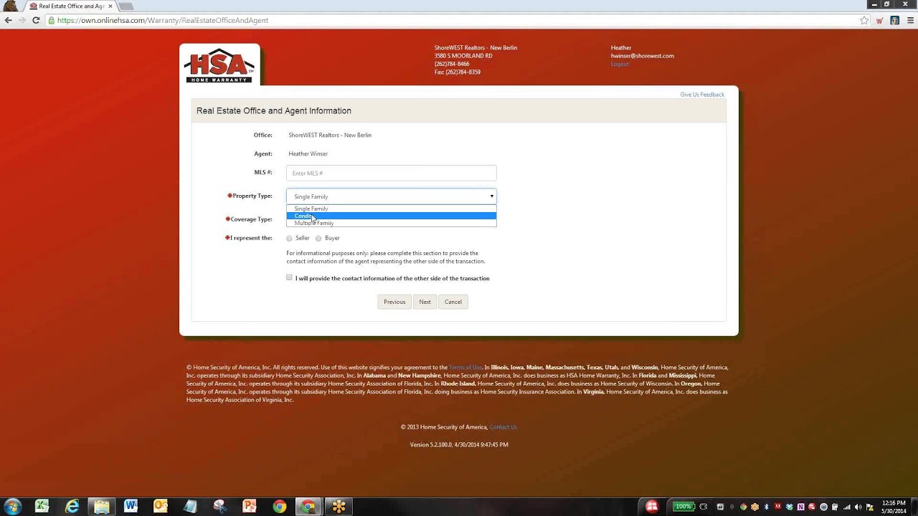Go back using the browser back arrow
The height and width of the screenshot is (516, 918).
tap(8, 20)
